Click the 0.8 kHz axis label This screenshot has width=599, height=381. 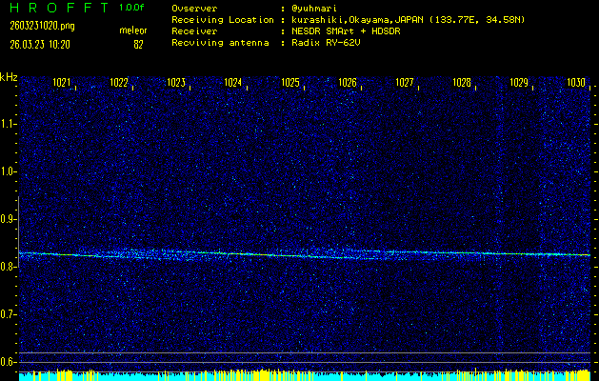tap(9, 267)
